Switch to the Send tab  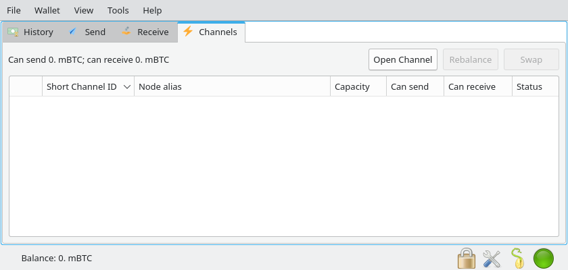pyautogui.click(x=87, y=32)
